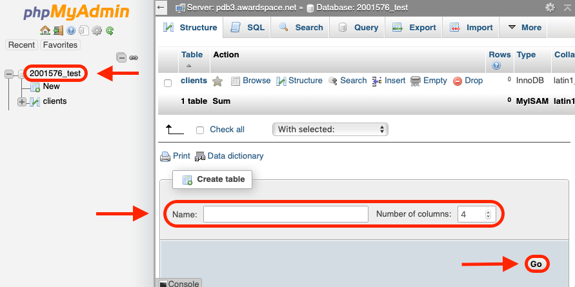This screenshot has height=287, width=575.
Task: Click the link chain icon in the navigation panel
Action: point(134,57)
